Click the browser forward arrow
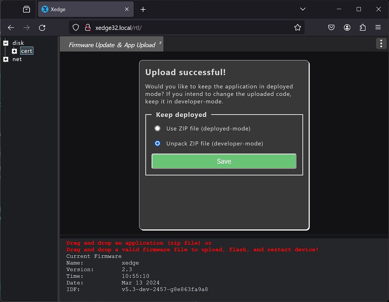 pos(26,28)
